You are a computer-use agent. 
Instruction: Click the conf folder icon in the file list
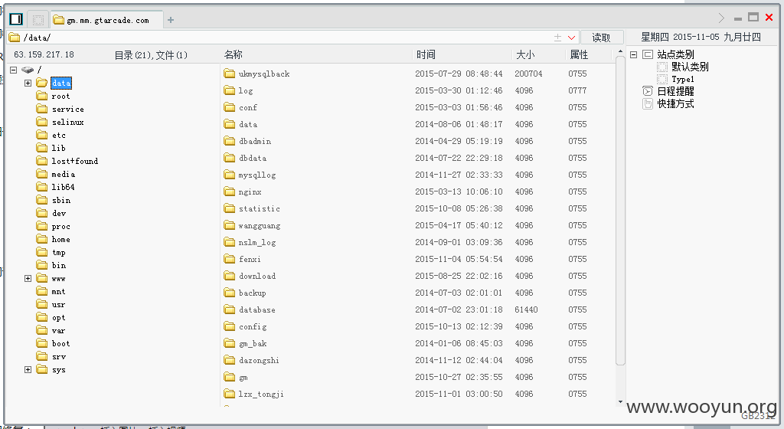pyautogui.click(x=230, y=107)
